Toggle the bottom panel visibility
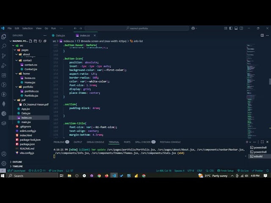 [236, 28]
